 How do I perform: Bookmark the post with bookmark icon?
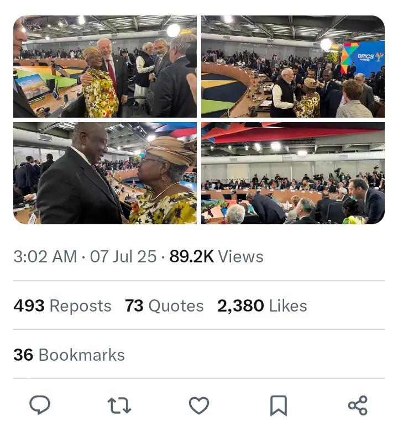(279, 406)
